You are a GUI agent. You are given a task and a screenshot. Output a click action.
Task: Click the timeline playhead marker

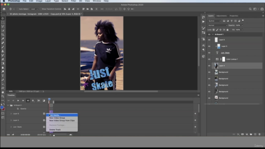point(49,99)
